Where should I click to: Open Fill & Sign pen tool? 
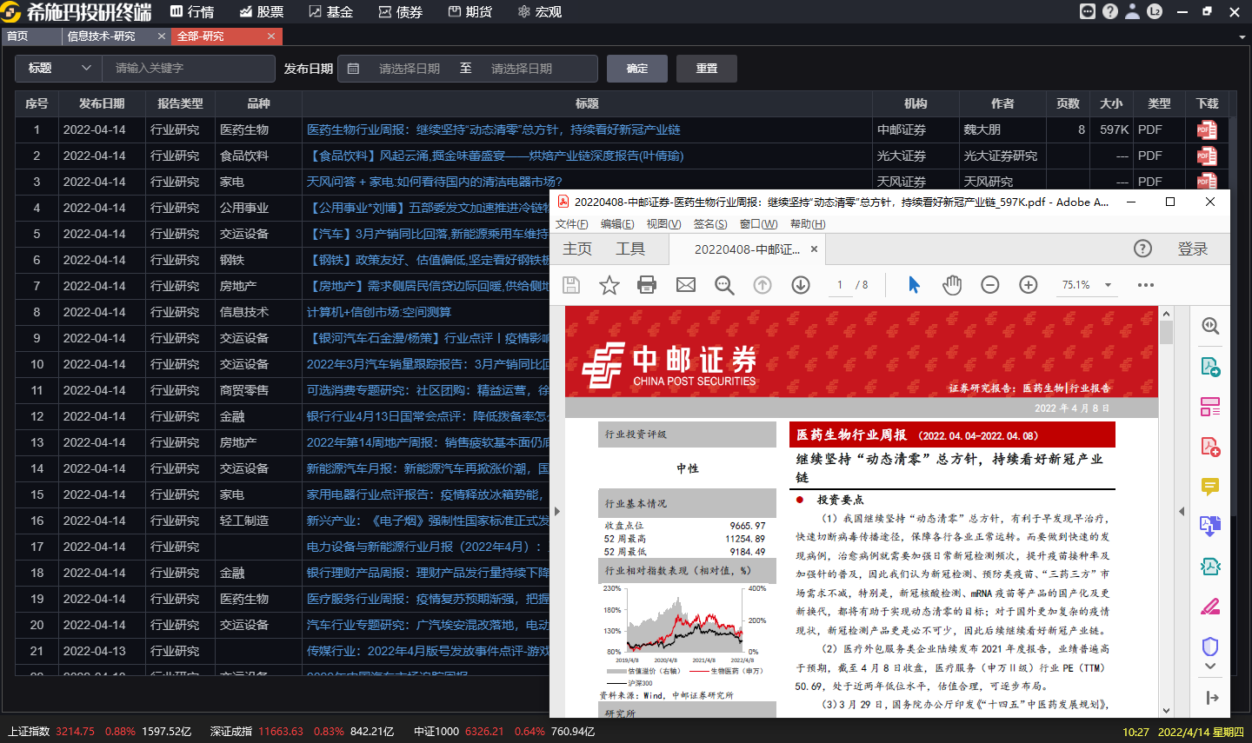(x=1210, y=607)
